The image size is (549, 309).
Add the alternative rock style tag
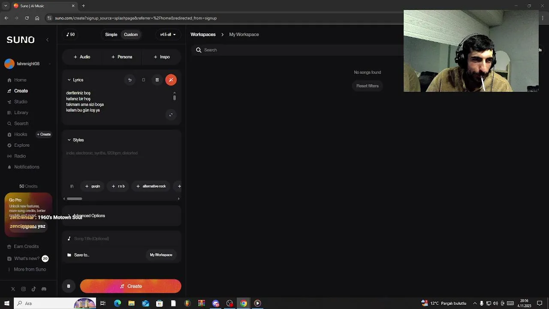tap(151, 186)
